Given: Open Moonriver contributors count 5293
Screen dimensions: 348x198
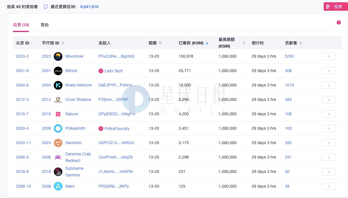Looking at the screenshot, I should point(289,56).
